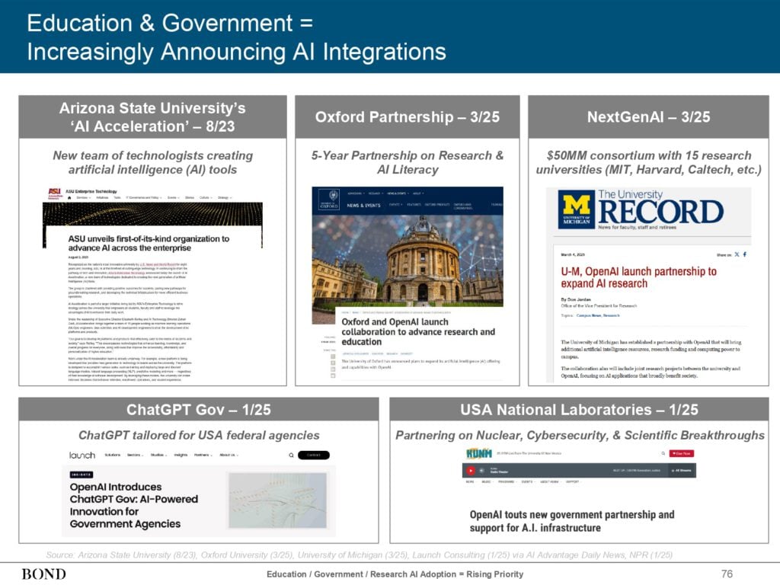
Task: Click the BOND logo in the footer
Action: click(x=43, y=574)
